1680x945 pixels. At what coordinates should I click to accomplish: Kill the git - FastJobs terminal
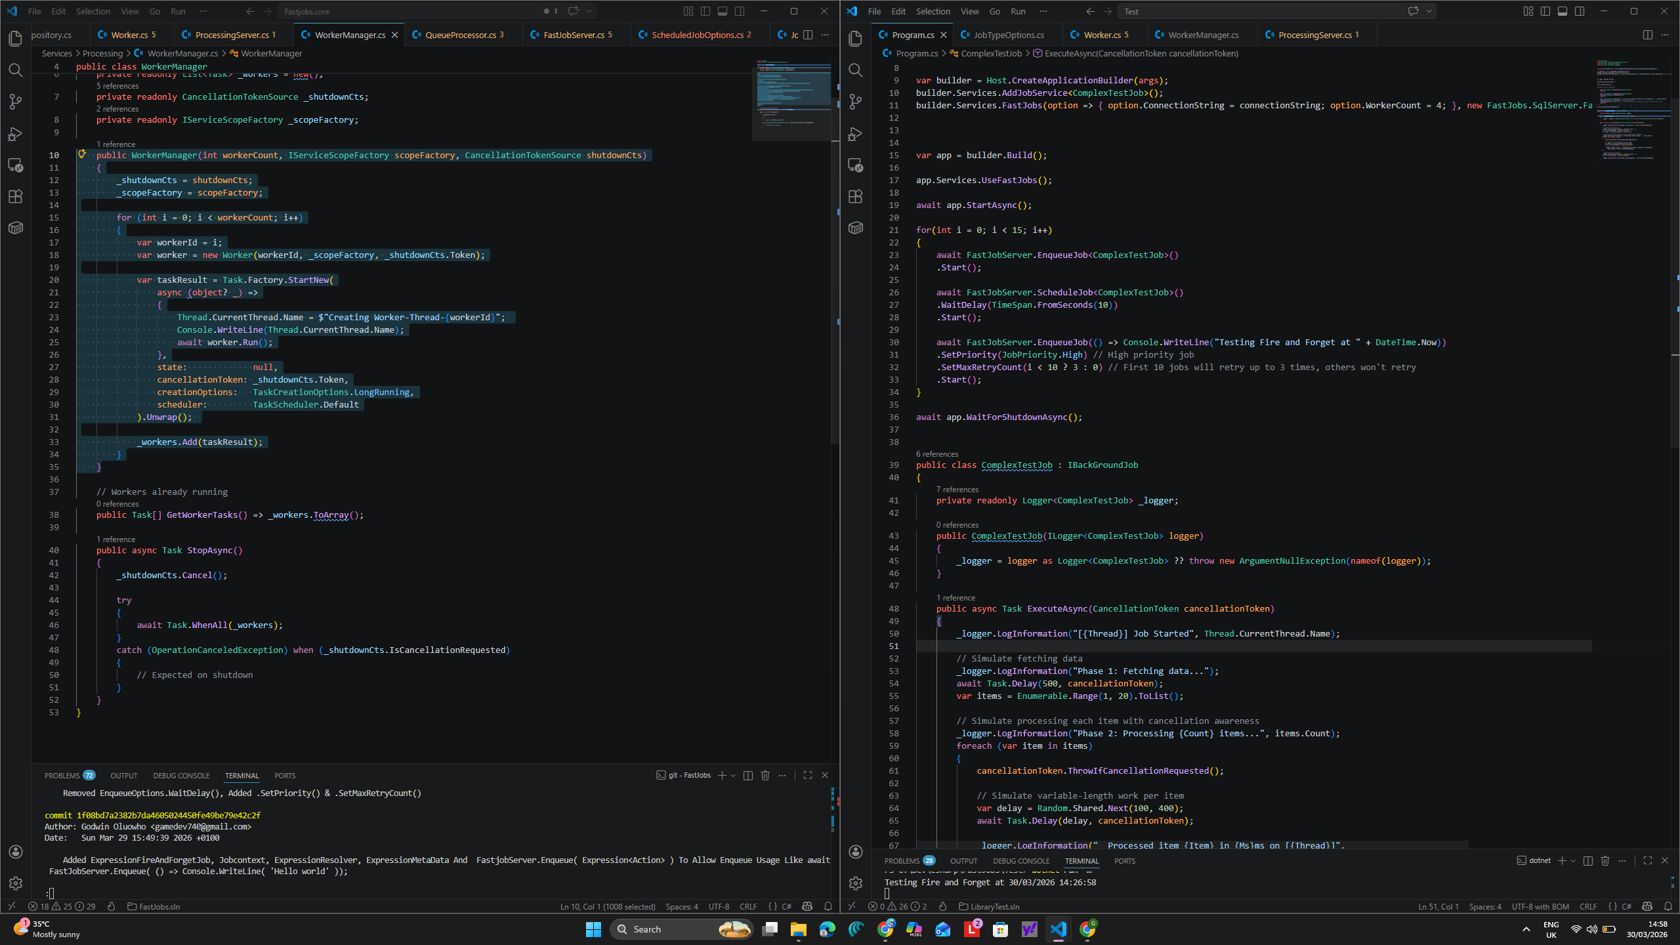pyautogui.click(x=765, y=775)
